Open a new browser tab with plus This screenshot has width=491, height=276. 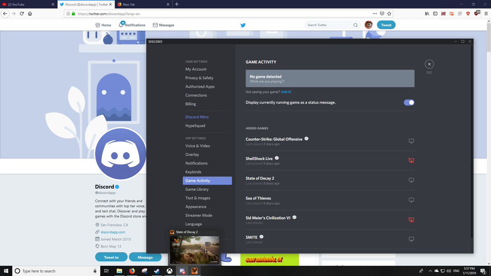[x=177, y=4]
